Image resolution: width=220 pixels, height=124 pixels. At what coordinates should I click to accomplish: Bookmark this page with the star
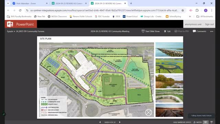[x=183, y=10]
